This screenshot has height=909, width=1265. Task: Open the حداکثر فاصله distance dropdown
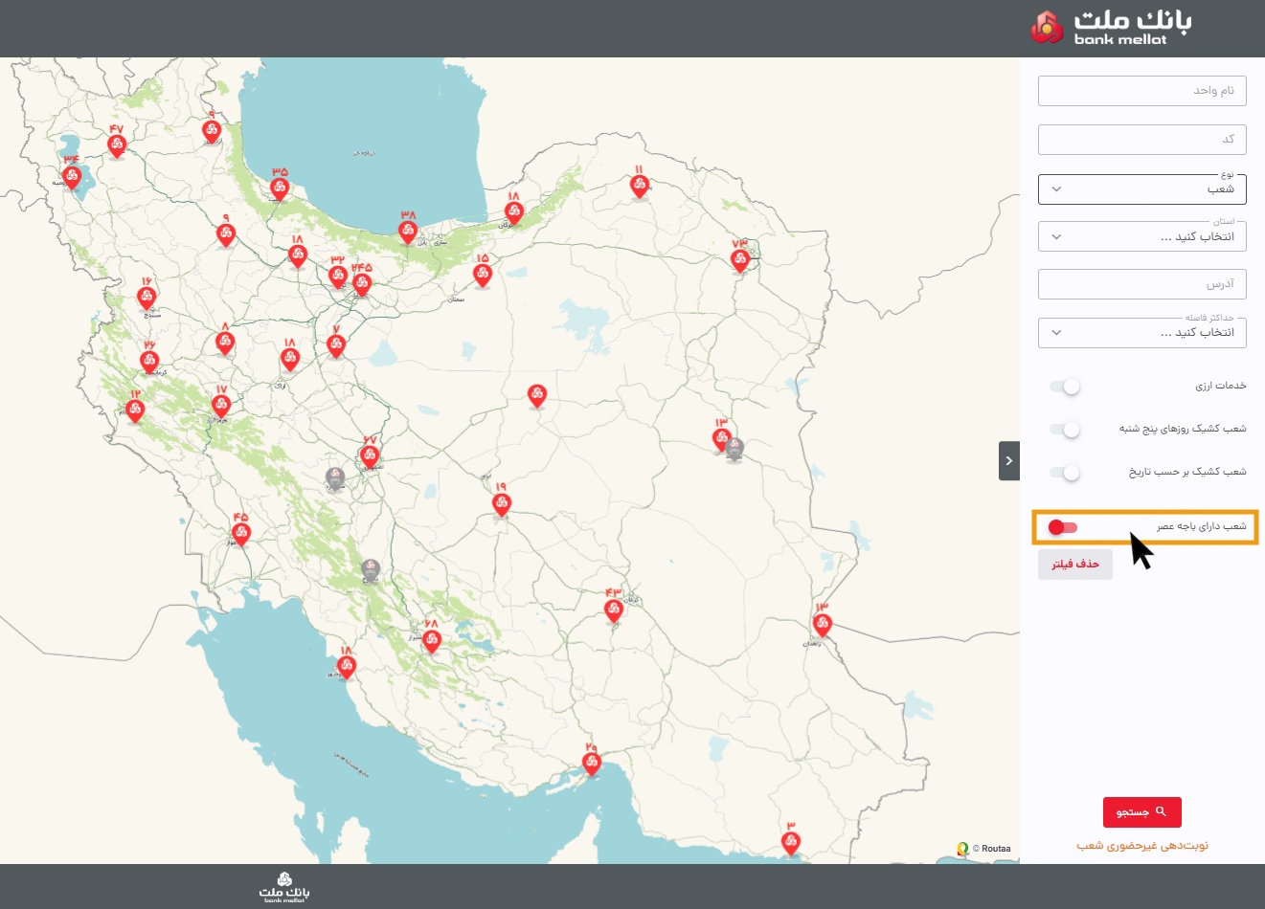tap(1141, 332)
